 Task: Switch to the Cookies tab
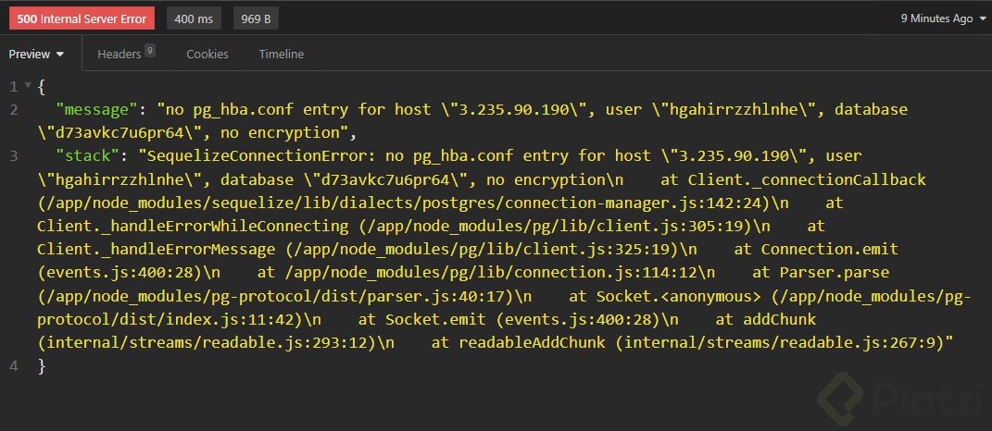(x=207, y=55)
